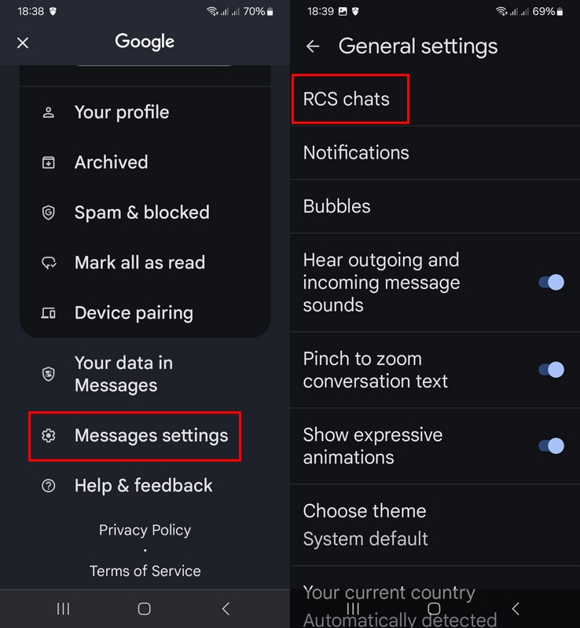
Task: Open the Privacy Policy link
Action: [145, 530]
